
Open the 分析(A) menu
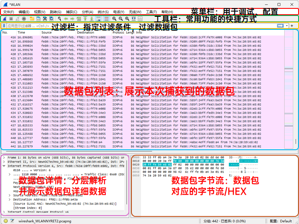87,12
